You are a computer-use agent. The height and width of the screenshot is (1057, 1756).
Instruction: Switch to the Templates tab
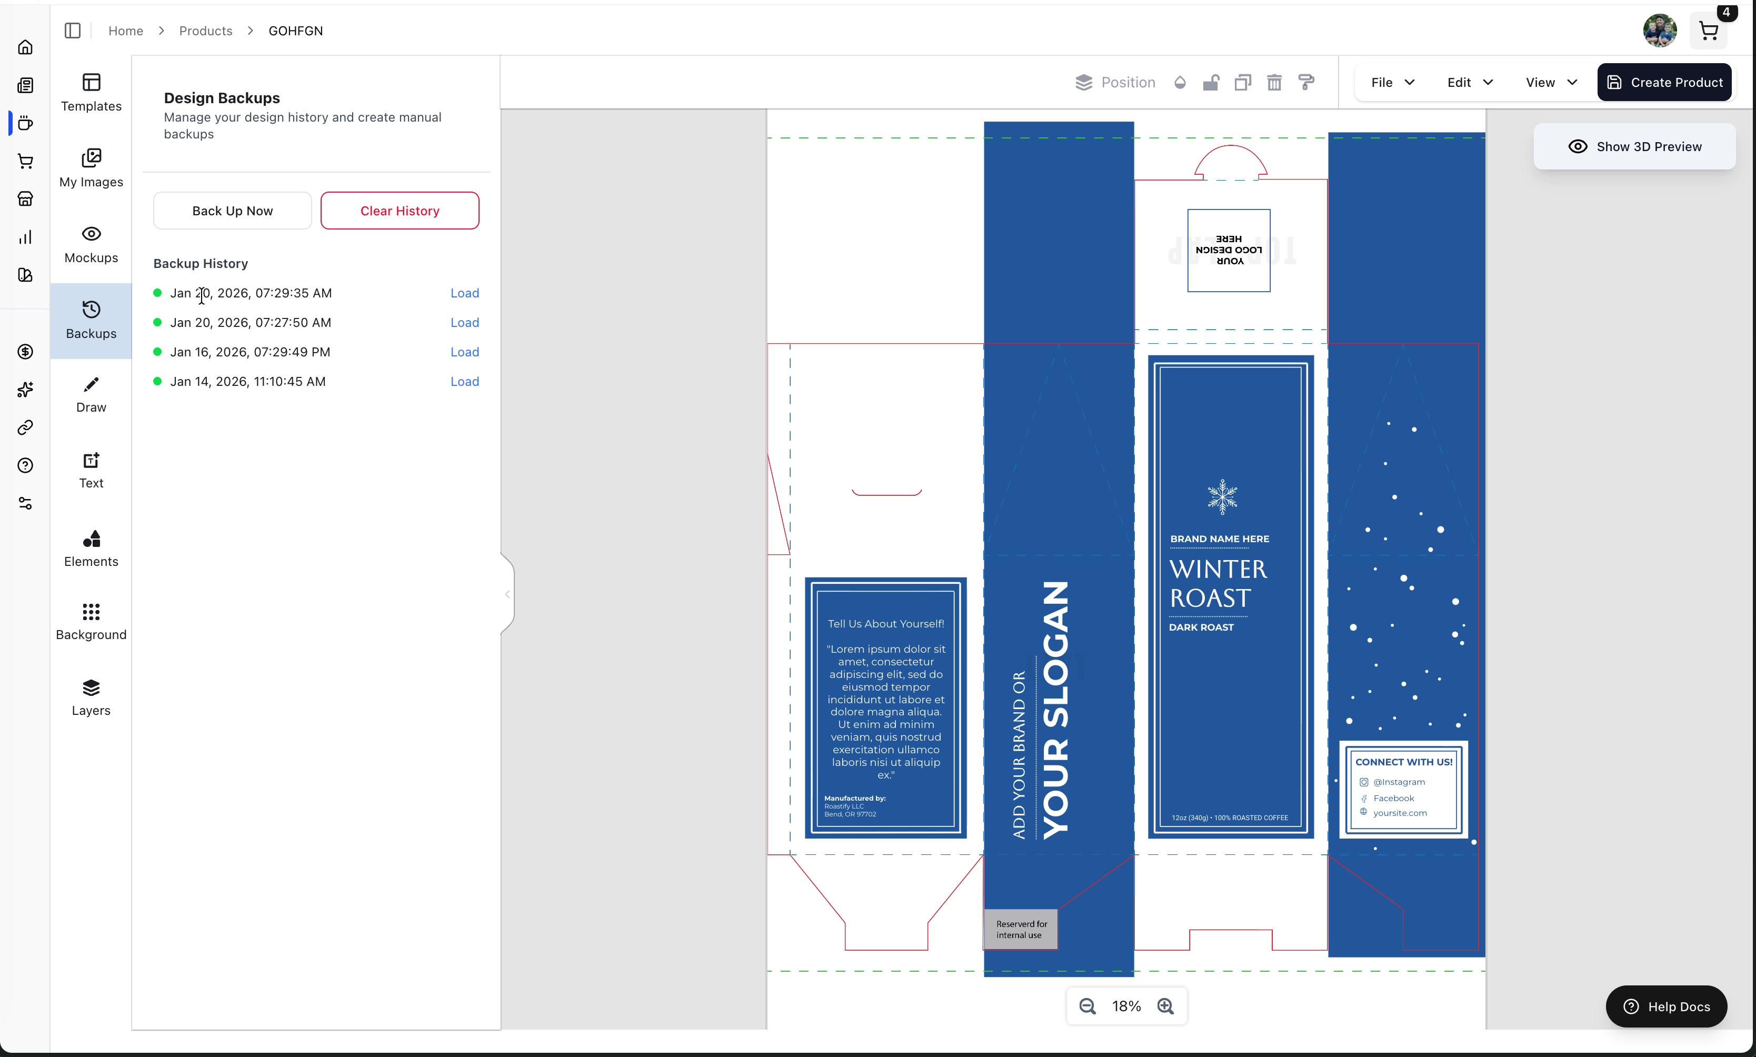coord(91,93)
